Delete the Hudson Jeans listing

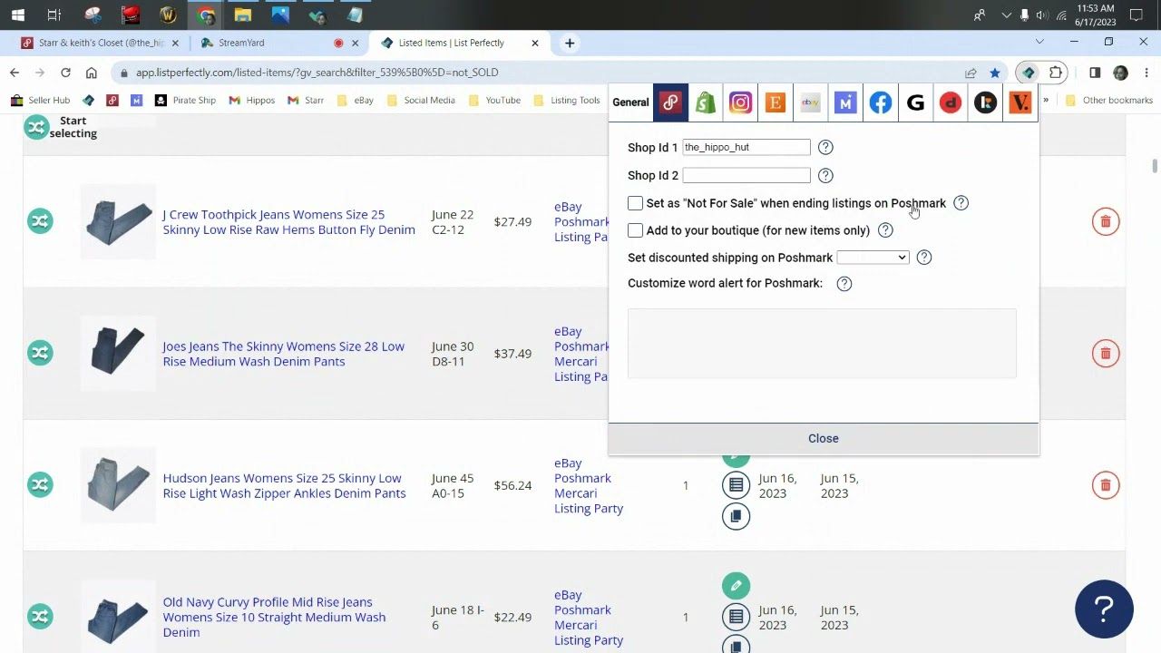[x=1106, y=485]
